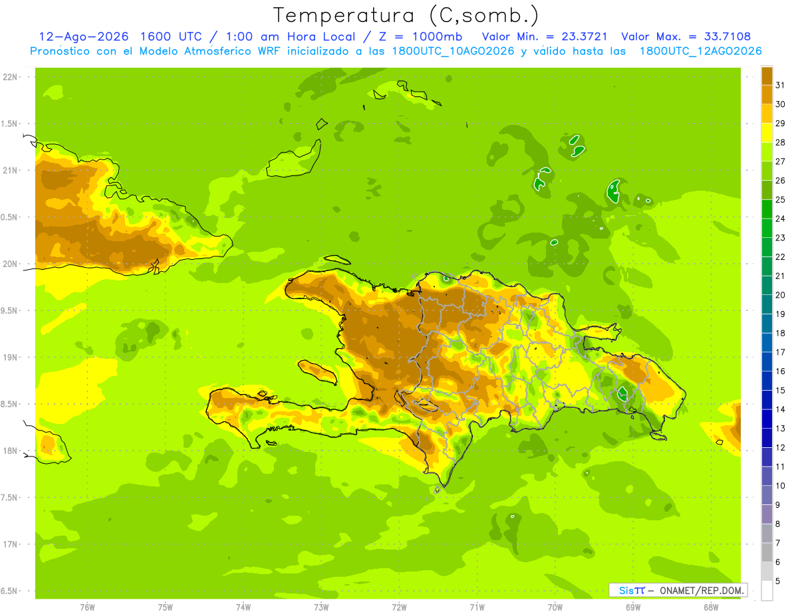Click the brown legend swatch above 31

(767, 76)
